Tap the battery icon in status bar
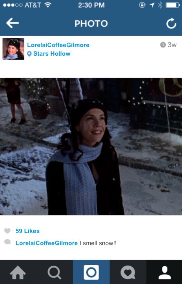This screenshot has width=182, height=284. 173,5
